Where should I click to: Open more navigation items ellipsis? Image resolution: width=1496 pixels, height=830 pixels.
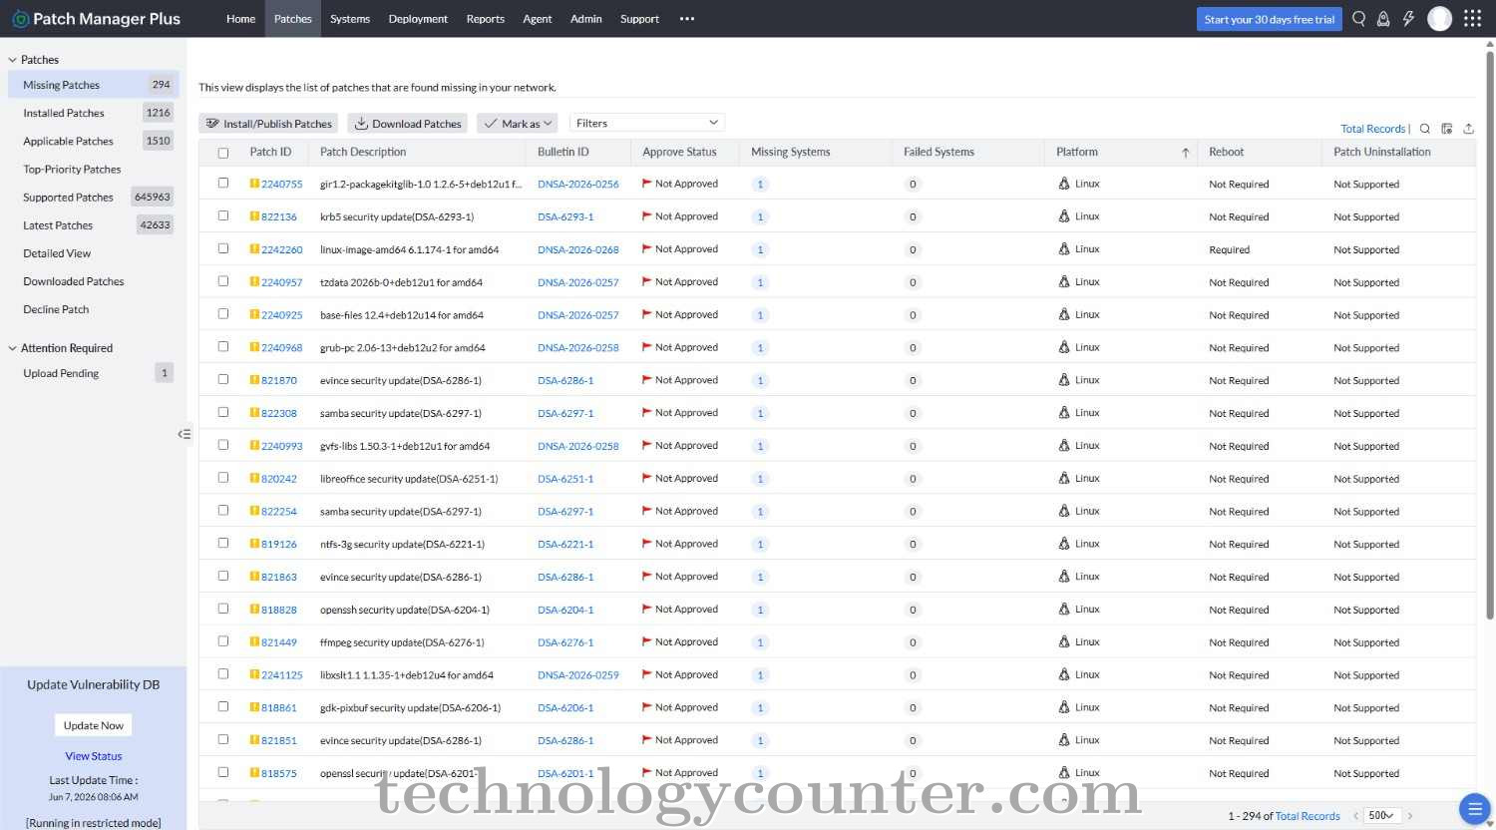(687, 19)
